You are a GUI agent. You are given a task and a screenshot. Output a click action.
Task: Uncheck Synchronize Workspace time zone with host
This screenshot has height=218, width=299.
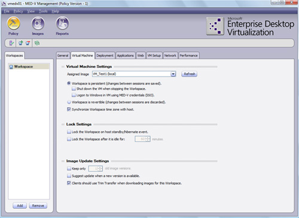coord(69,110)
